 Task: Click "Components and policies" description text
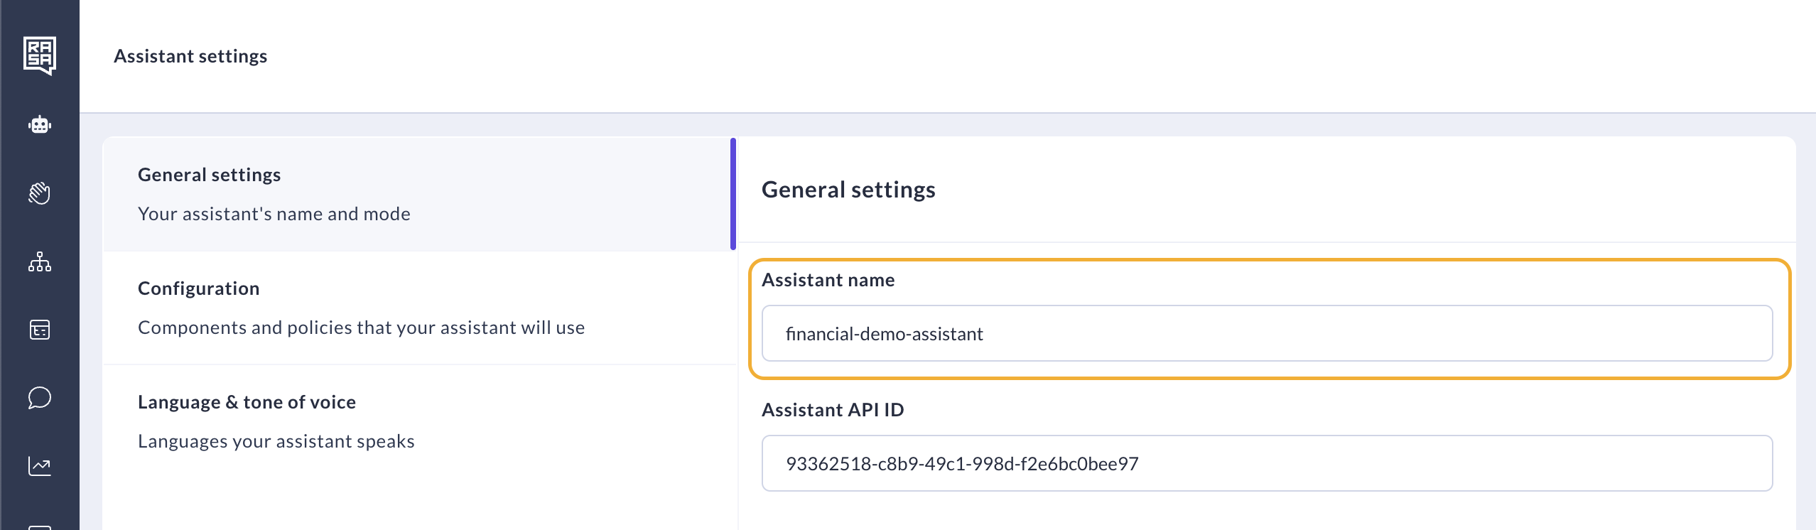361,328
